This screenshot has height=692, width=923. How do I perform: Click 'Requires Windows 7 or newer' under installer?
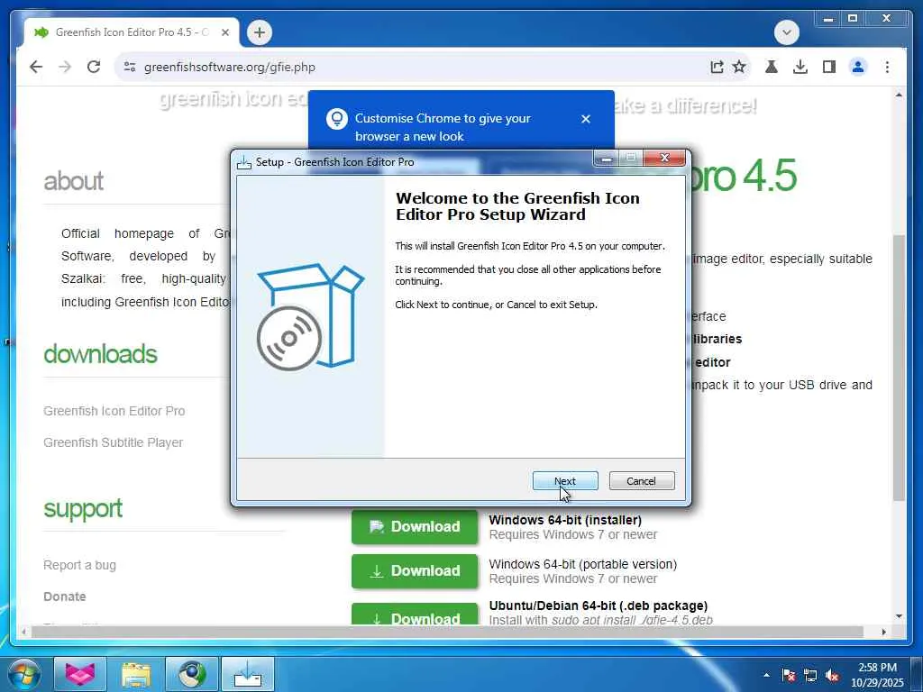pyautogui.click(x=572, y=535)
